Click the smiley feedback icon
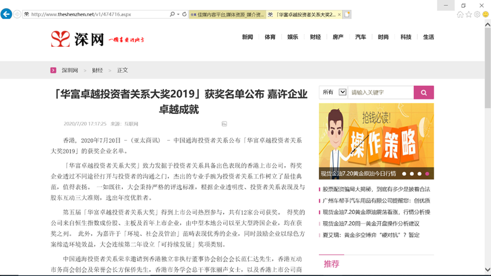Image resolution: width=491 pixels, height=276 pixels. (x=486, y=14)
